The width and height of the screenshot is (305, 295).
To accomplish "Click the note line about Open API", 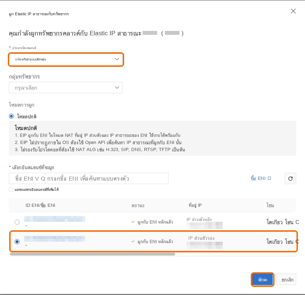I will coord(98,143).
